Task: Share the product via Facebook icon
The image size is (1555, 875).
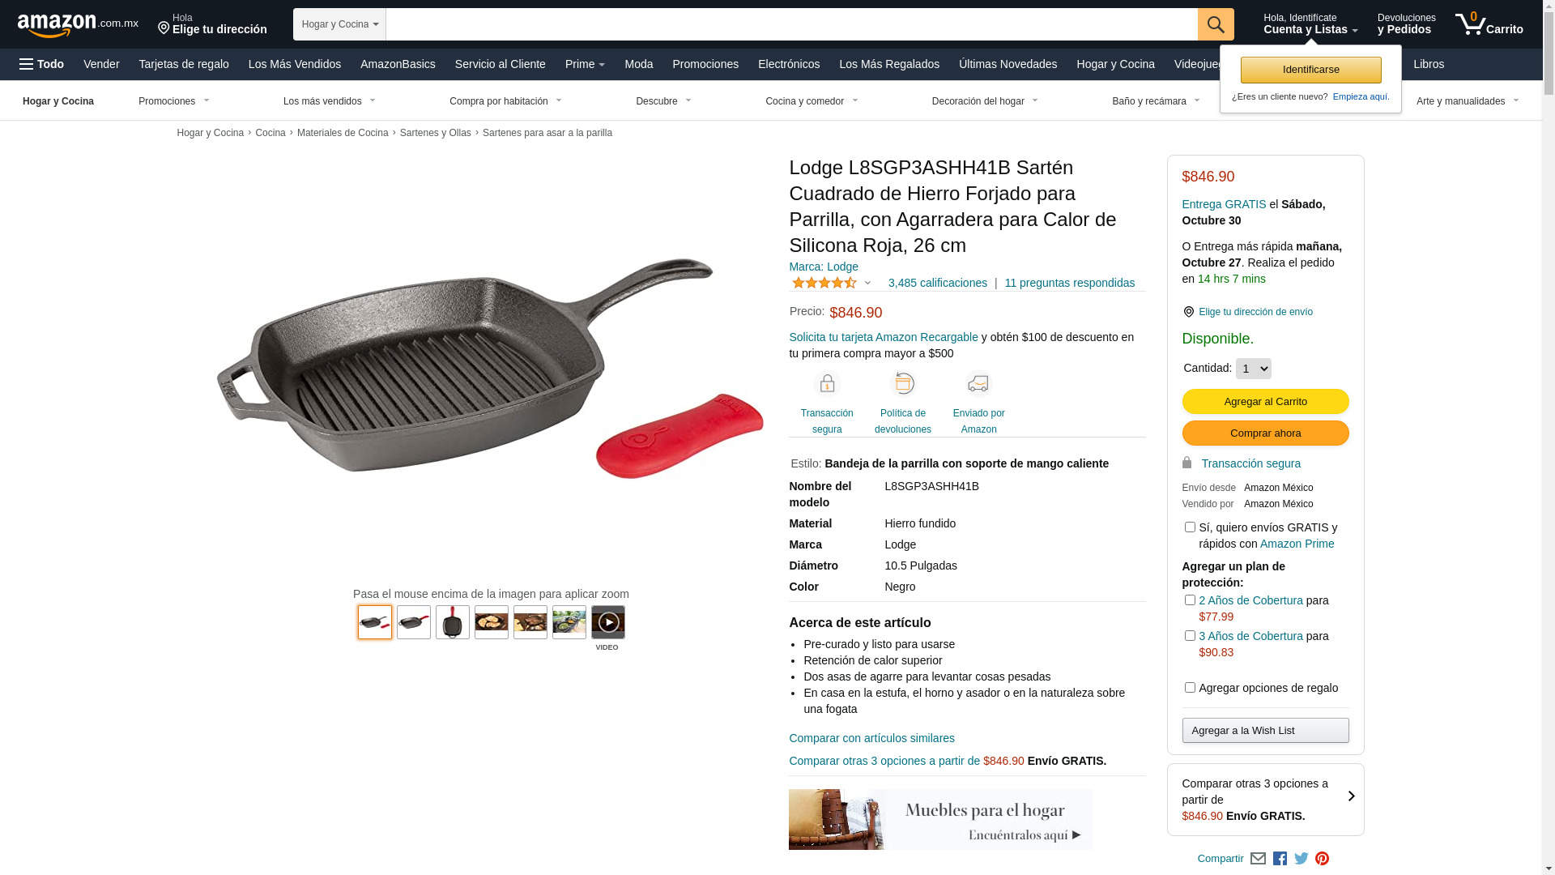Action: [1280, 859]
